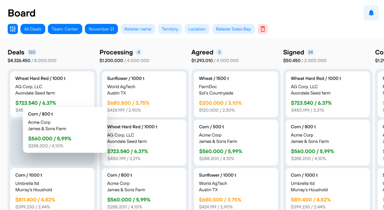Image resolution: width=384 pixels, height=210 pixels.
Task: Toggle the All Deals filter chip
Action: [x=33, y=29]
